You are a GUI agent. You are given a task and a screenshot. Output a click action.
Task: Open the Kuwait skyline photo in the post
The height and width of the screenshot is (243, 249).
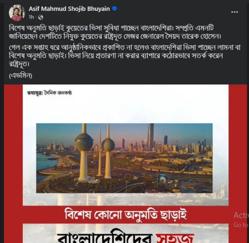[124, 158]
